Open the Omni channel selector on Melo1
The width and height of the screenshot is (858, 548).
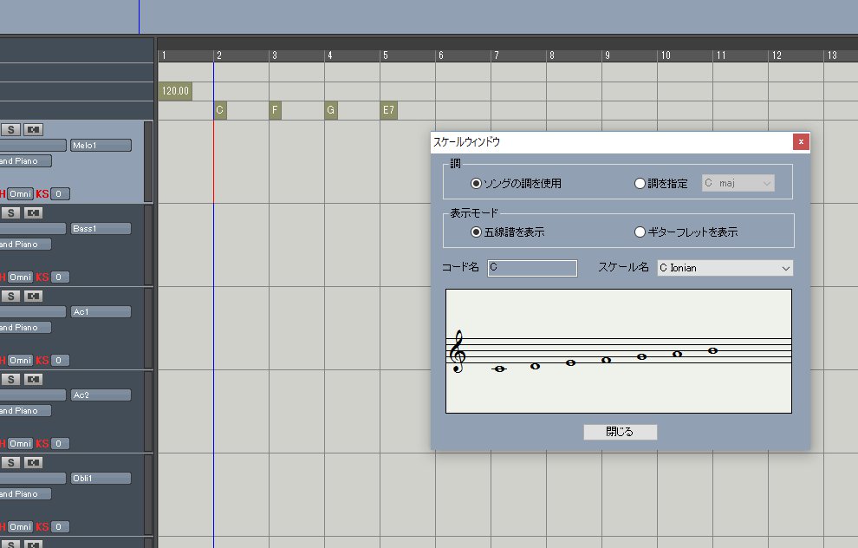click(x=20, y=194)
